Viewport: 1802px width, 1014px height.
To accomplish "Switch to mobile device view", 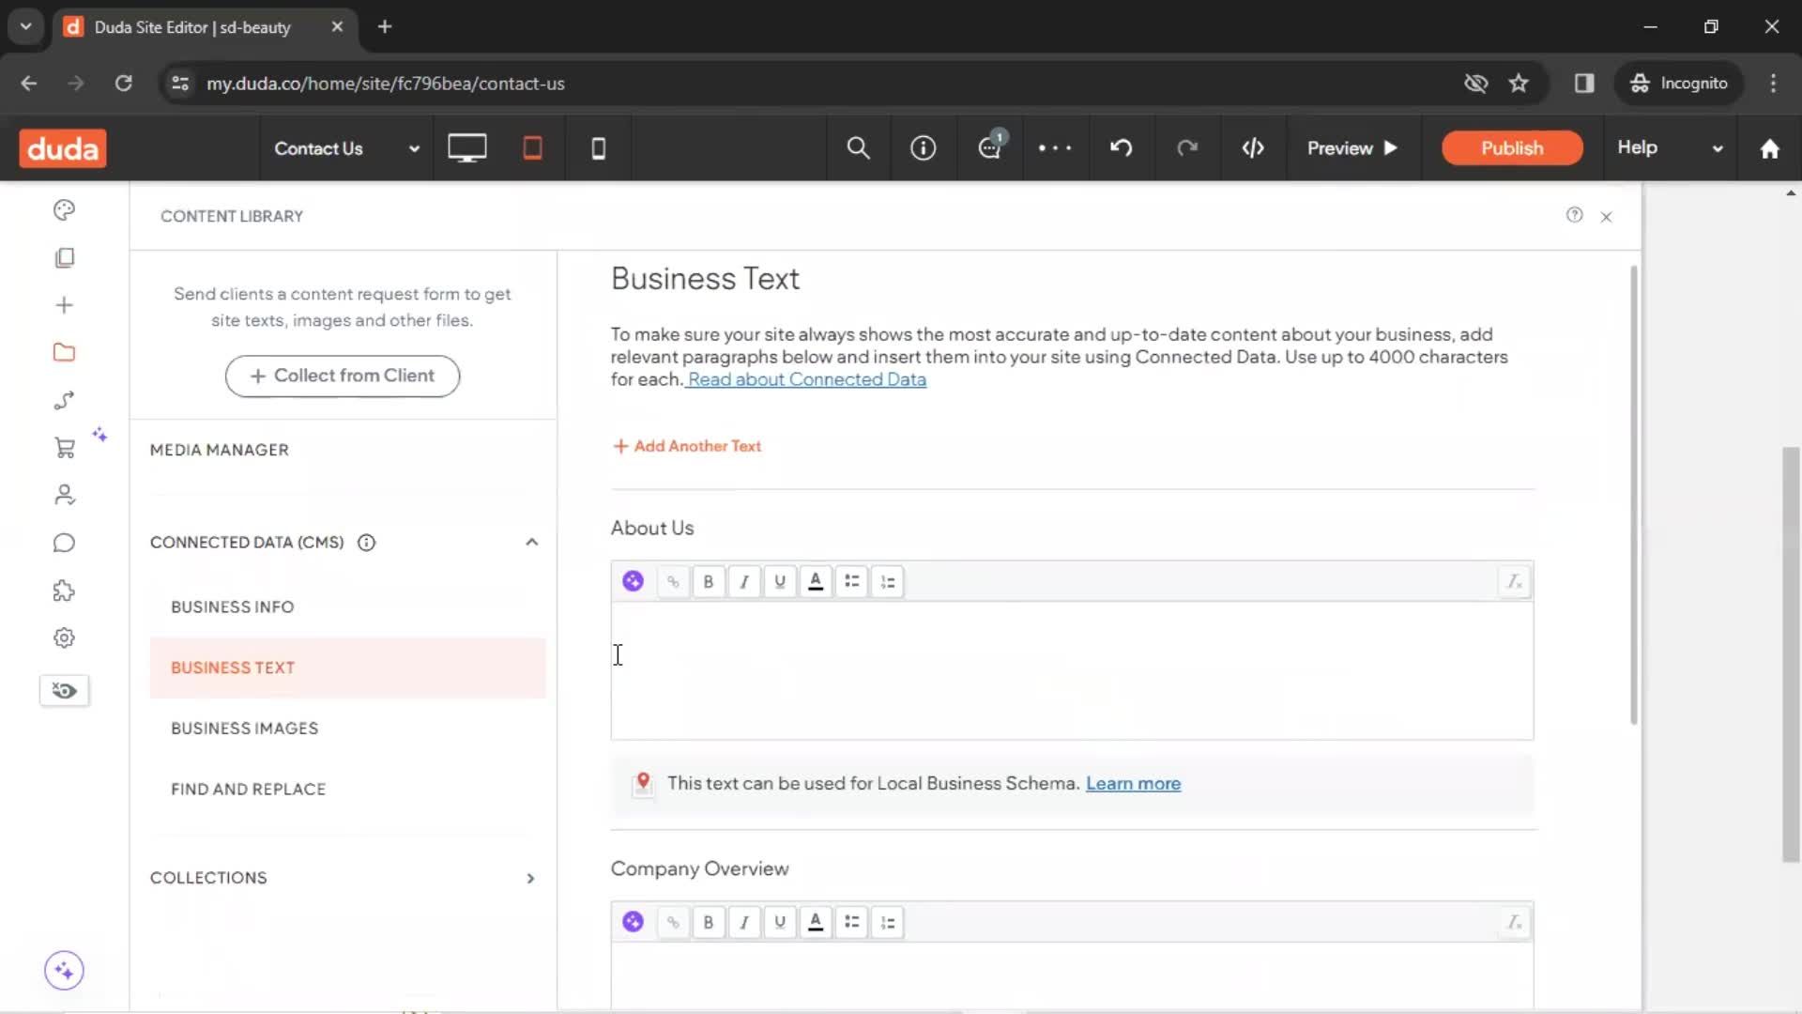I will coord(598,148).
